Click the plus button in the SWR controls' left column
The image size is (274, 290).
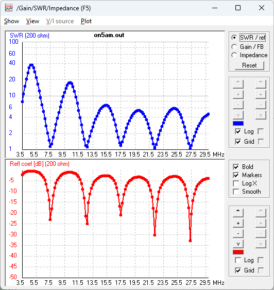coord(238,94)
